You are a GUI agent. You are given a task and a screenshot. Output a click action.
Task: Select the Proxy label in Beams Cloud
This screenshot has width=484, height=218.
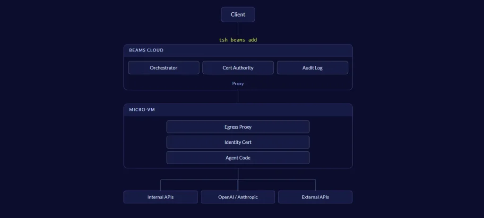[x=238, y=83]
